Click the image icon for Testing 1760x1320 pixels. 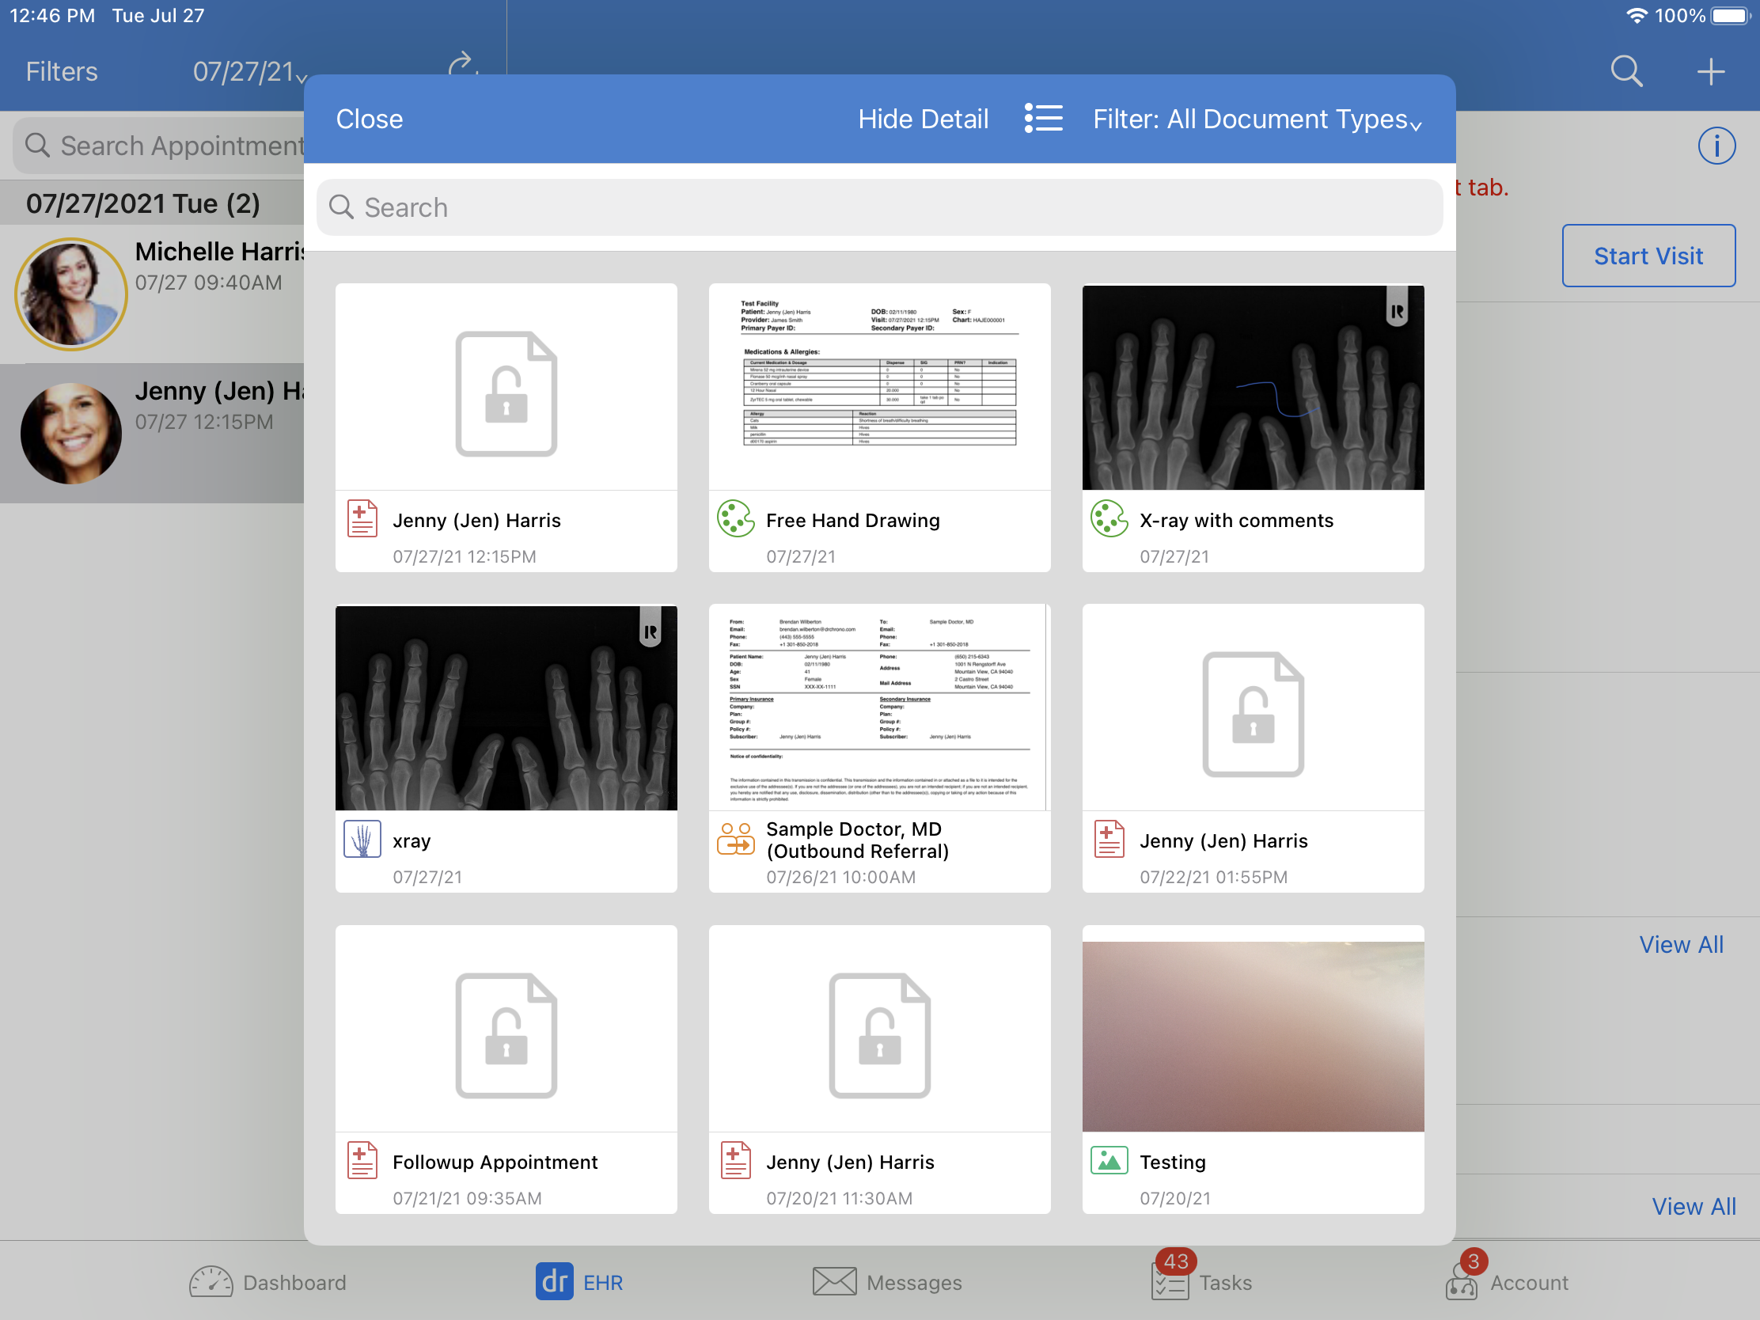(1109, 1160)
